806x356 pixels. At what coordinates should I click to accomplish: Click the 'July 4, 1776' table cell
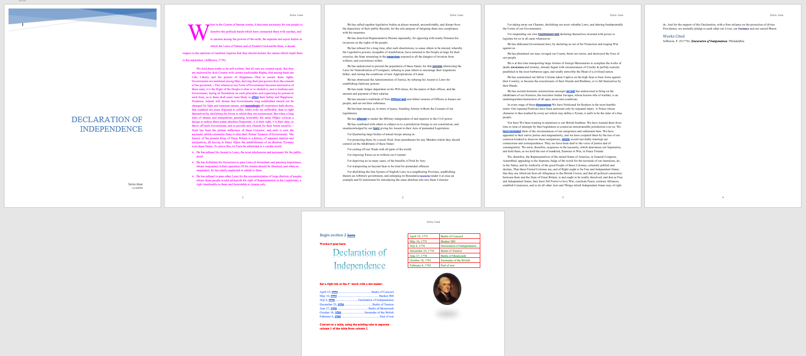(423, 246)
